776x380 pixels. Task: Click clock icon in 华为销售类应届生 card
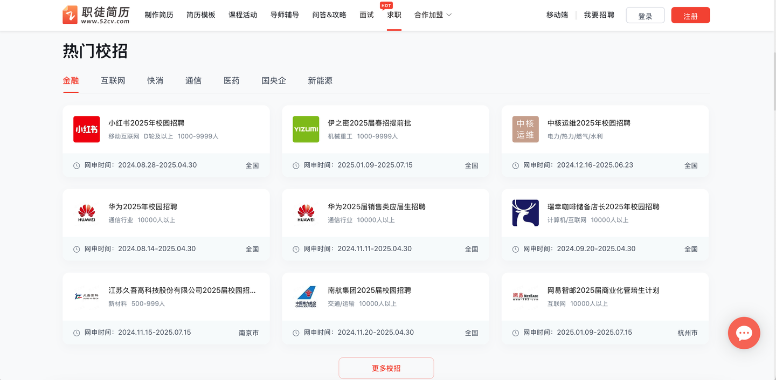click(x=296, y=249)
